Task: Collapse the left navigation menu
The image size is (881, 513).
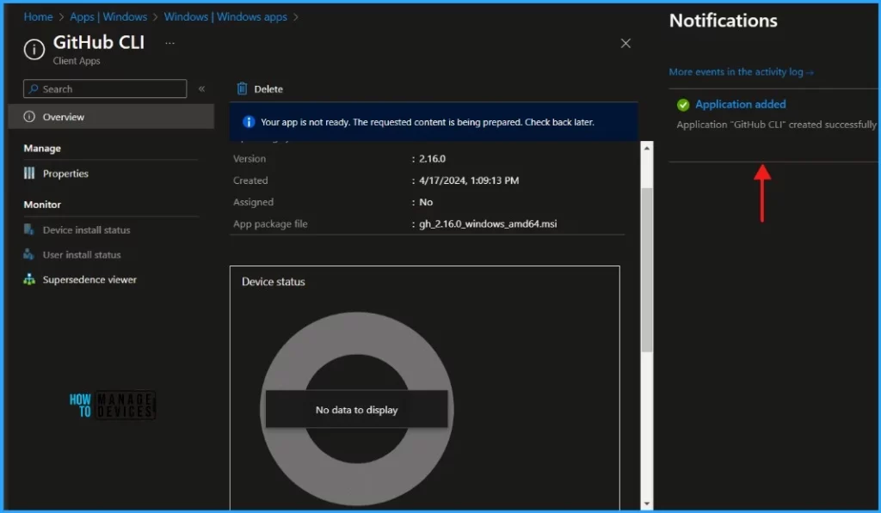Action: [201, 89]
